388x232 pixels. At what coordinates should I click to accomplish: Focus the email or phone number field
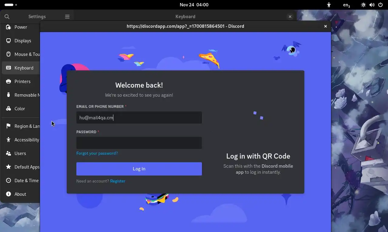coord(139,118)
